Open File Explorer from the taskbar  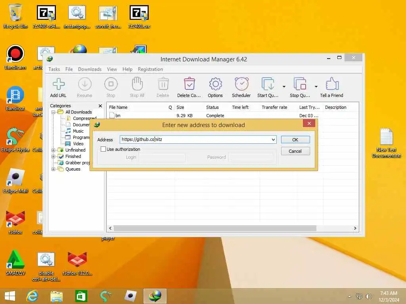[x=57, y=296]
